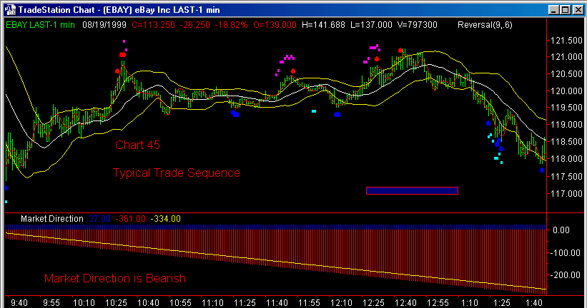587x308 pixels.
Task: Click the blue buy dot at 117.500 price level
Action: (542, 170)
